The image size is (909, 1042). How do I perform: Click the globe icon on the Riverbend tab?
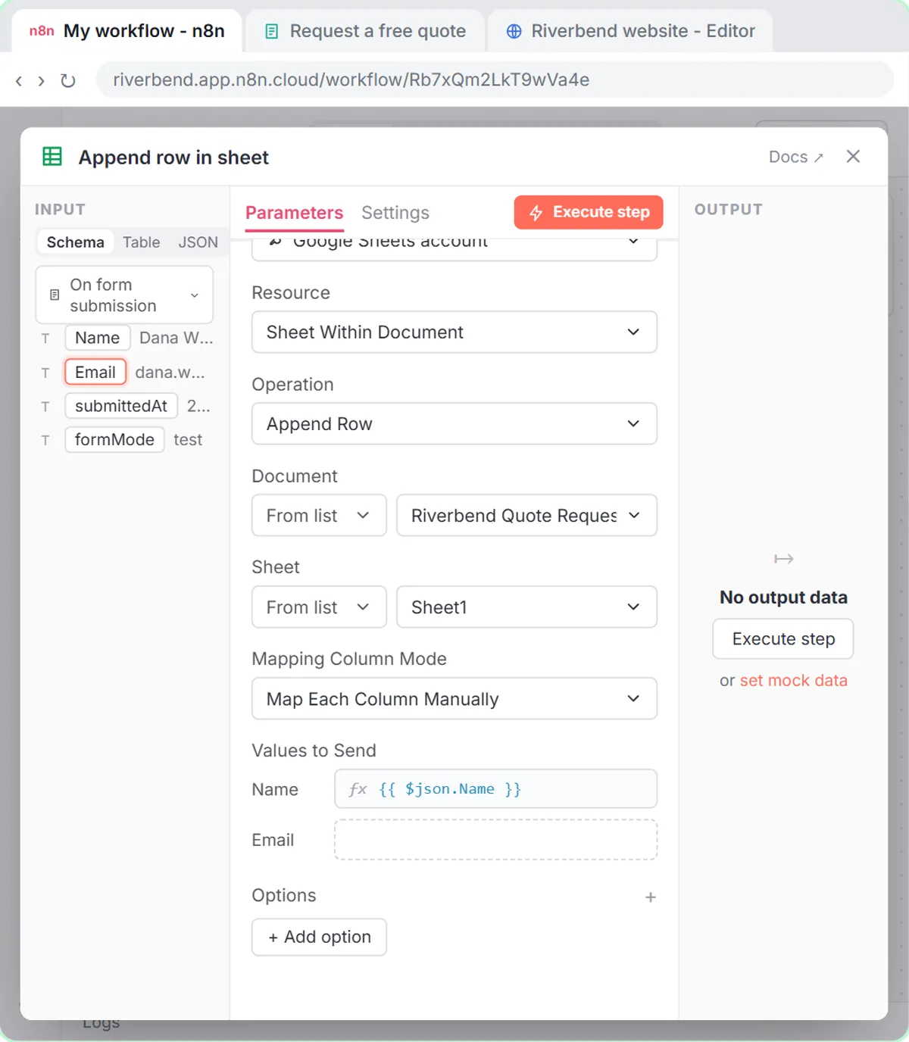click(514, 31)
